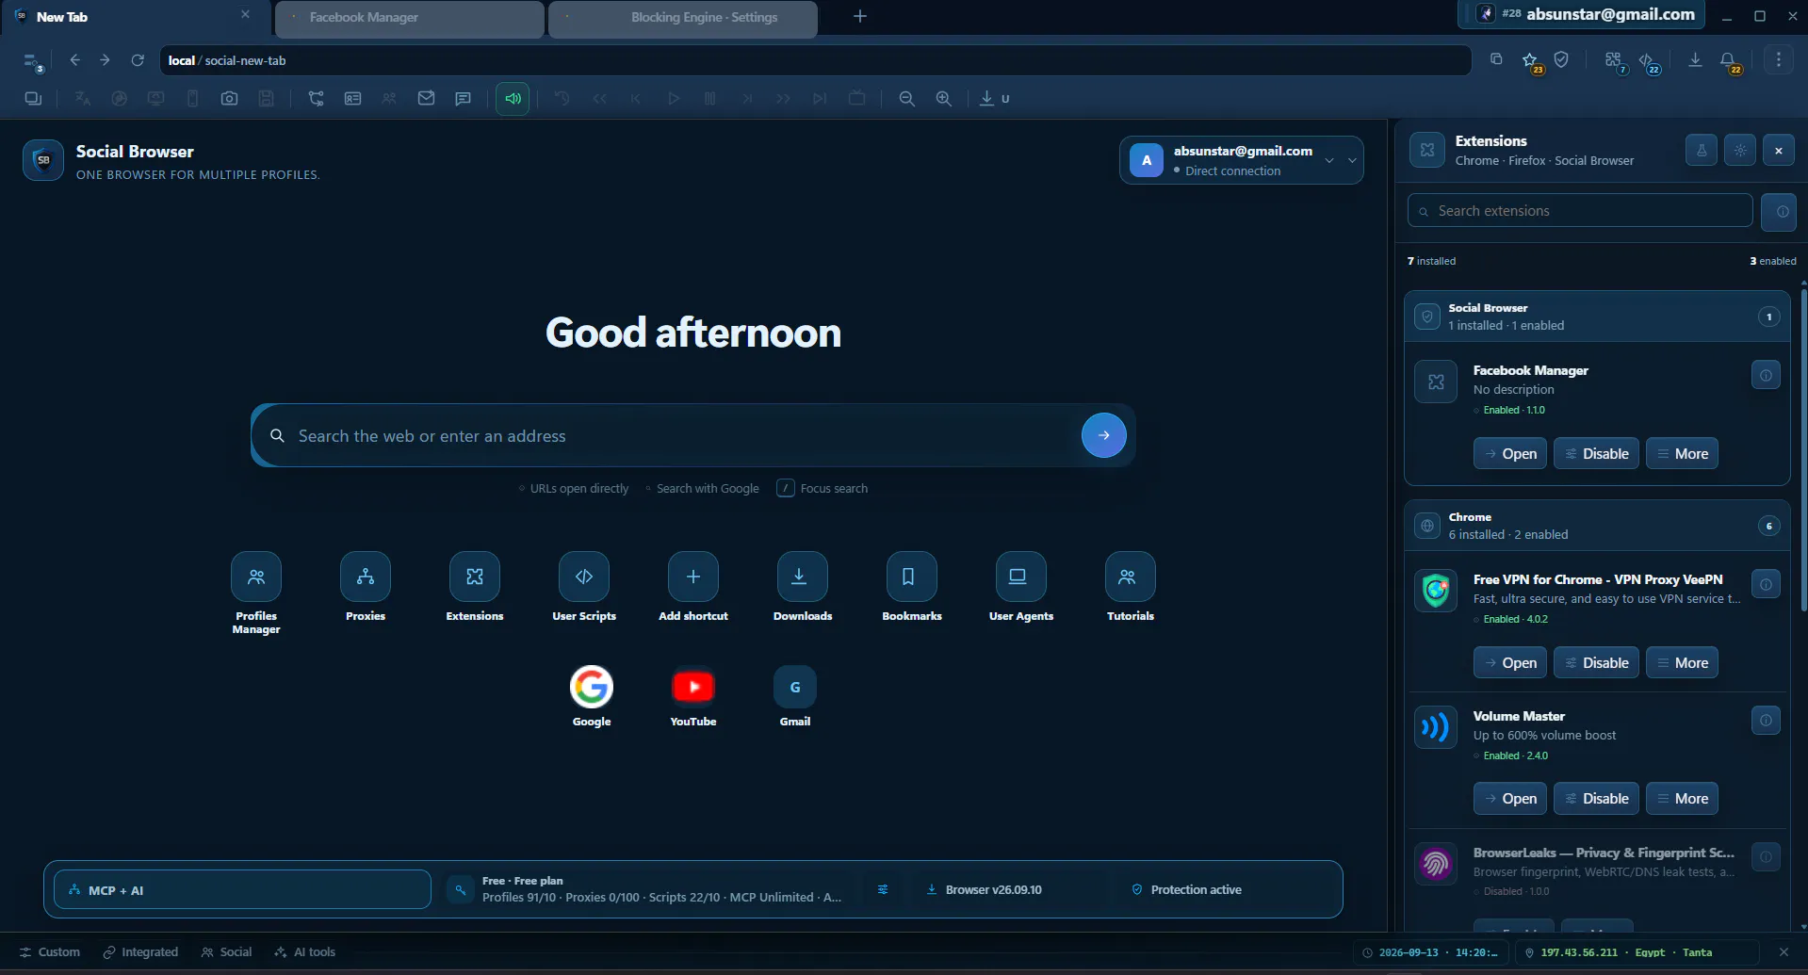Collapse the Chrome extensions group header
The width and height of the screenshot is (1808, 975).
pos(1597,526)
